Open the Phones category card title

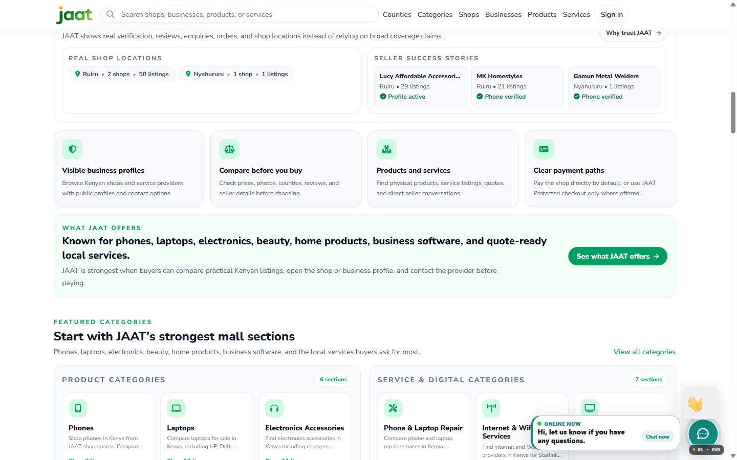pyautogui.click(x=81, y=428)
